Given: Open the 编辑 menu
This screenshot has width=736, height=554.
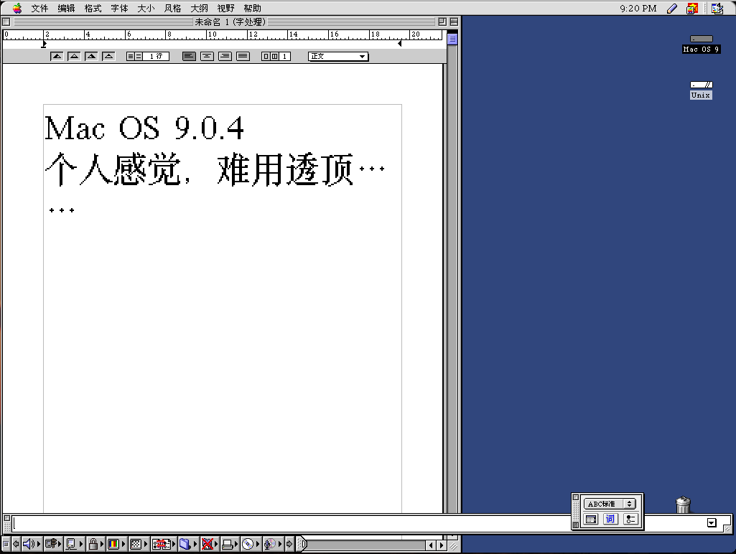Looking at the screenshot, I should pos(67,8).
